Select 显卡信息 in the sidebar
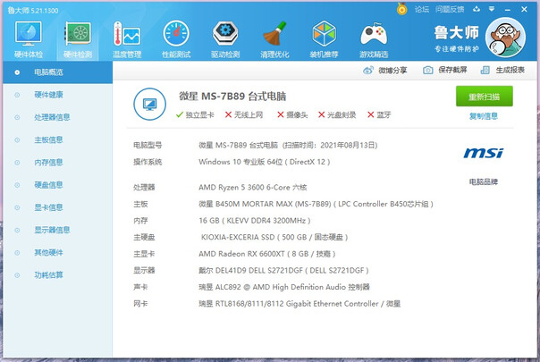Image resolution: width=540 pixels, height=362 pixels. tap(48, 207)
